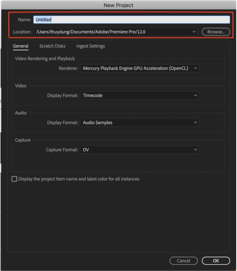Viewport: 237px width, 271px height.
Task: Expand the Renderer options chevron
Action: coord(196,68)
